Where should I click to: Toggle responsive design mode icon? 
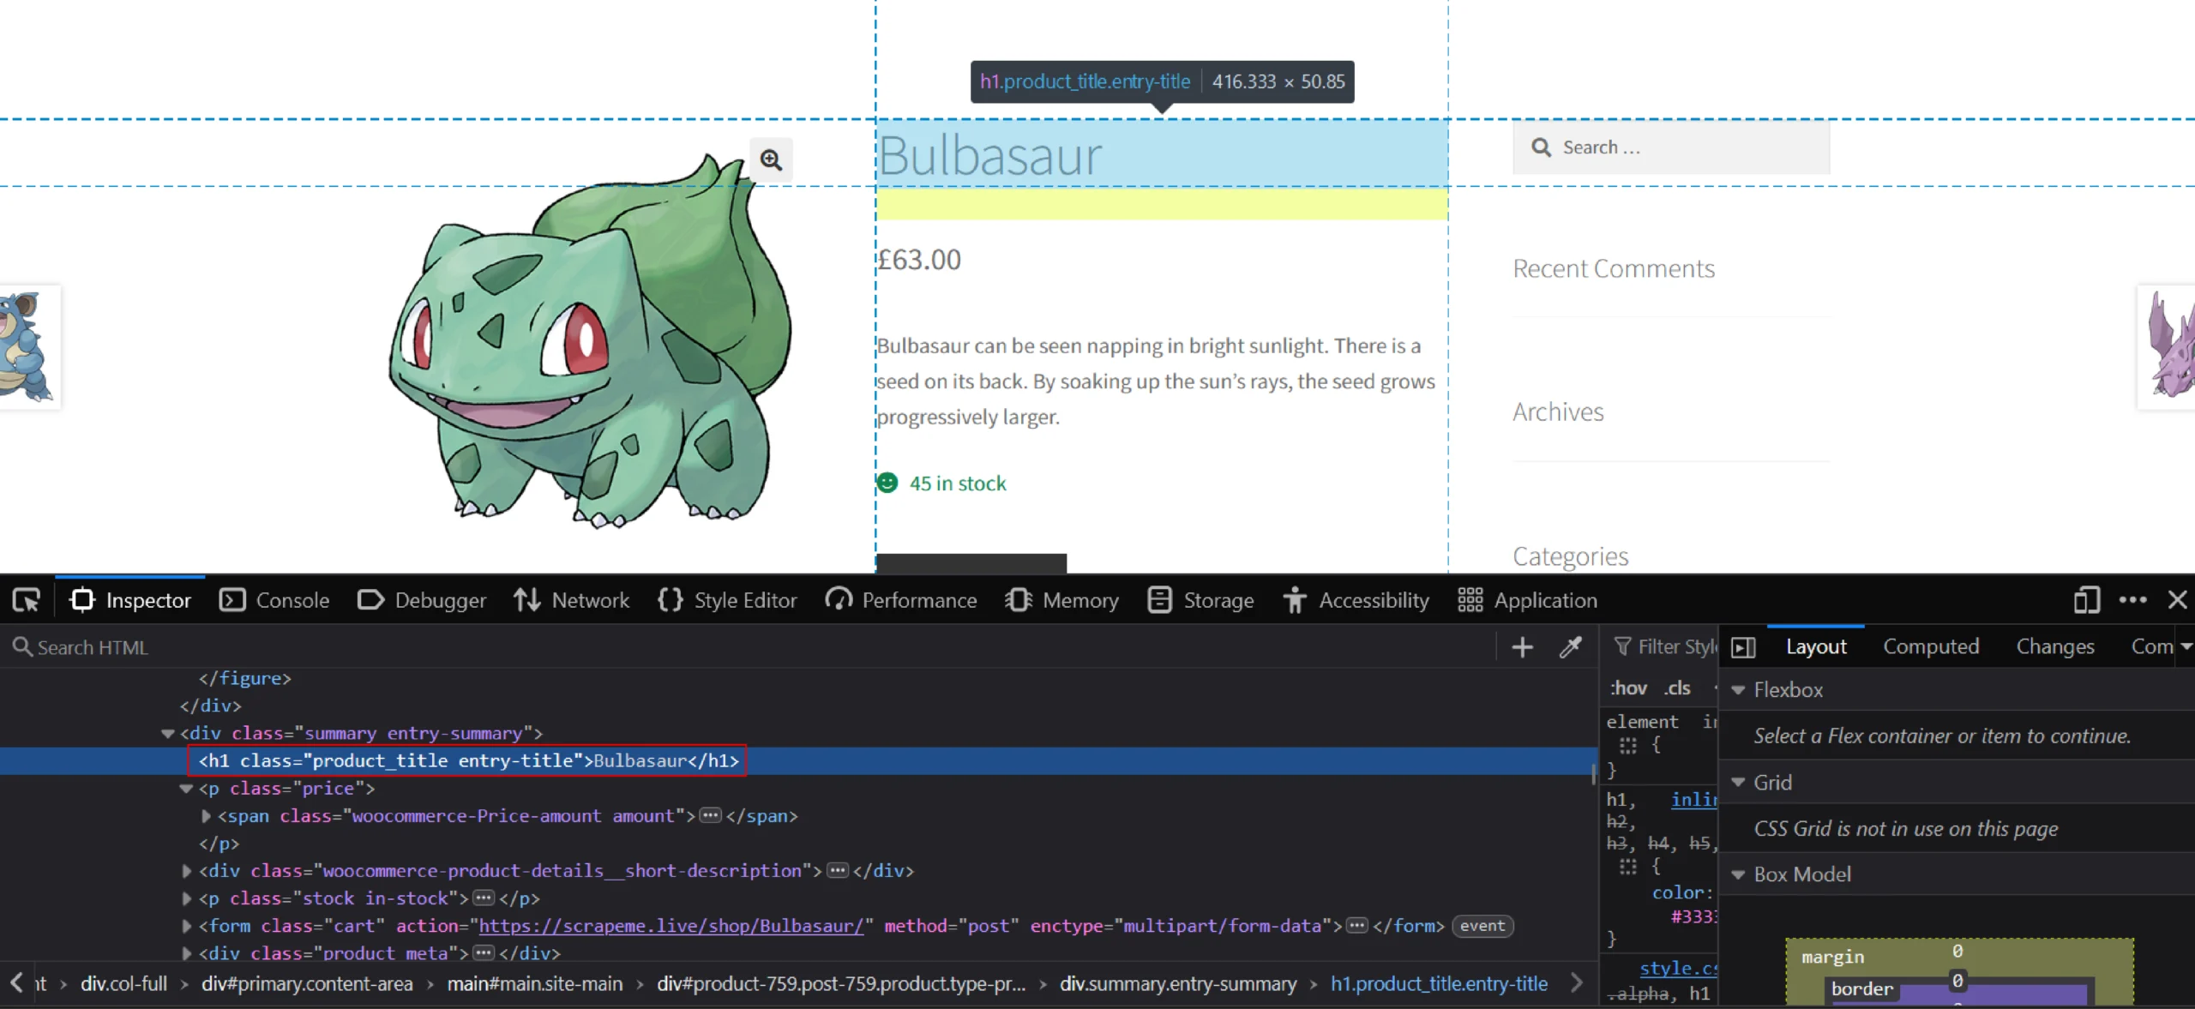2086,600
